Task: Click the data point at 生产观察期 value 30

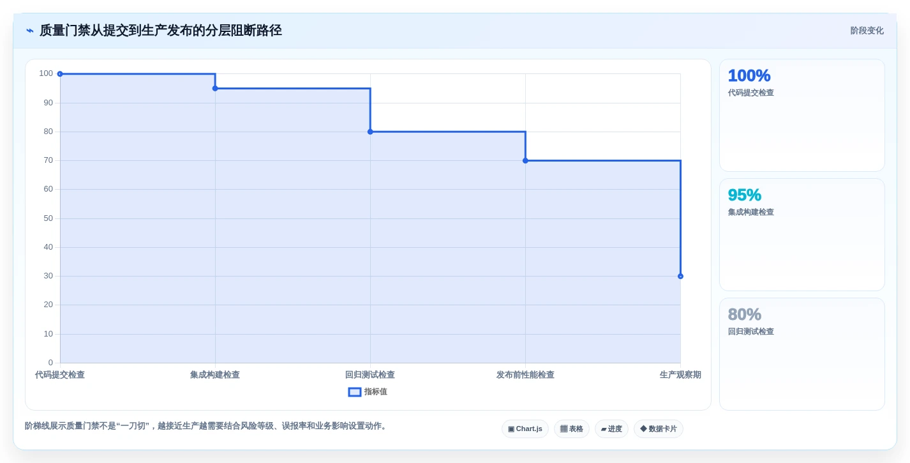Action: point(680,276)
